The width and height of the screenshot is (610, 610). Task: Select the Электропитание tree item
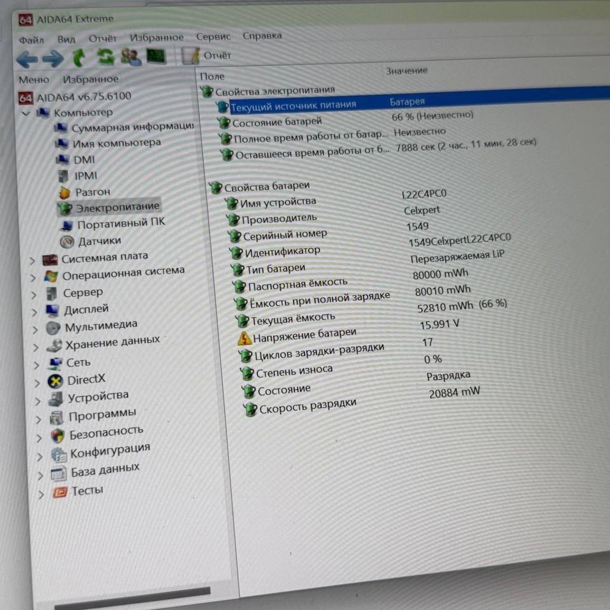[x=109, y=207]
